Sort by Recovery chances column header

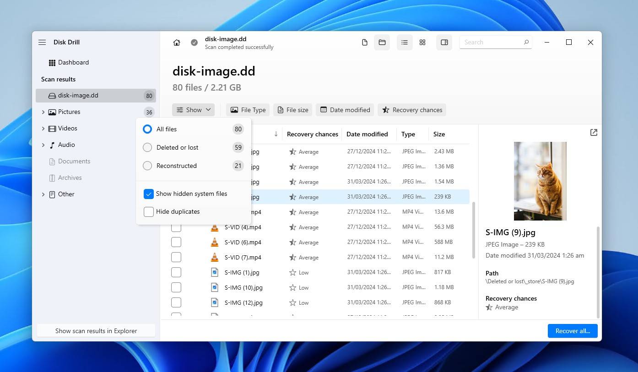313,134
